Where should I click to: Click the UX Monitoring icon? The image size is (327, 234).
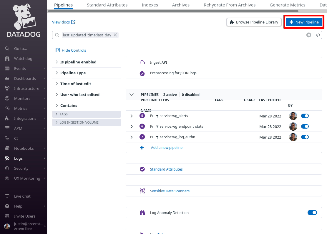(x=7, y=178)
